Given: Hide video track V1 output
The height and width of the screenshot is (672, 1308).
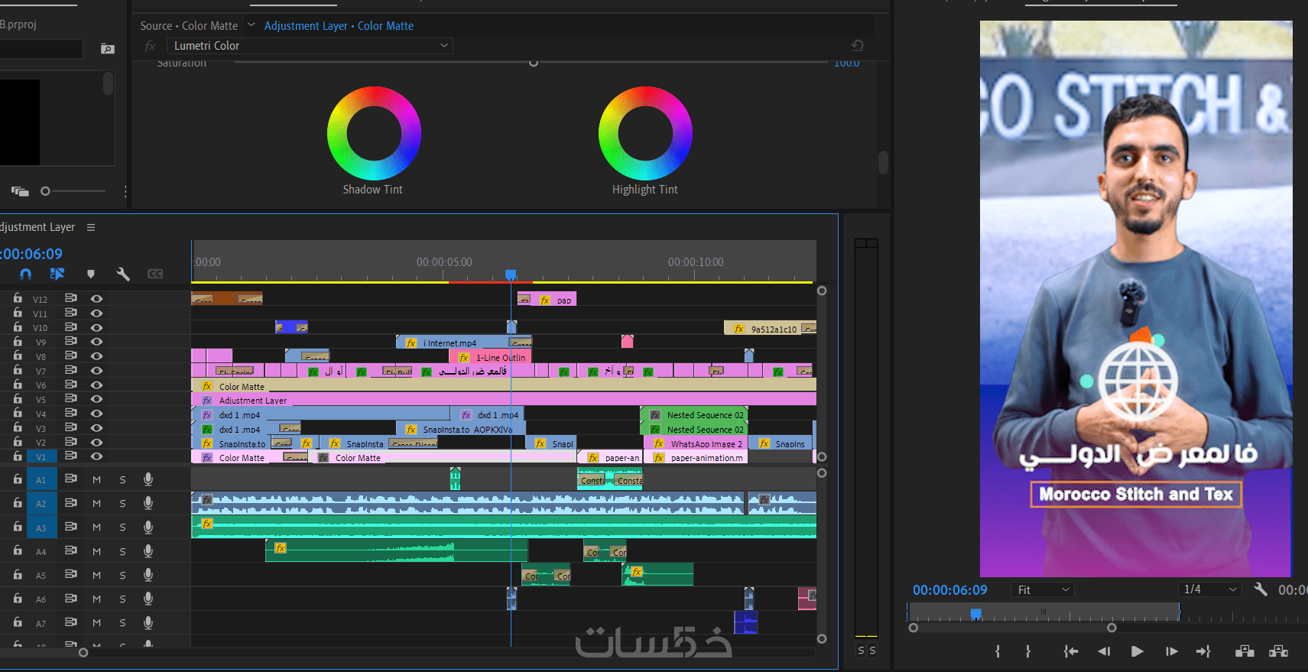Looking at the screenshot, I should click(96, 456).
